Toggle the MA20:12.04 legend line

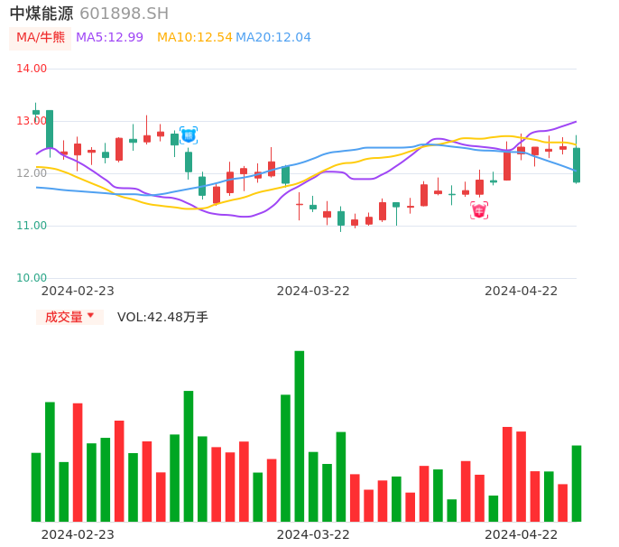(273, 38)
